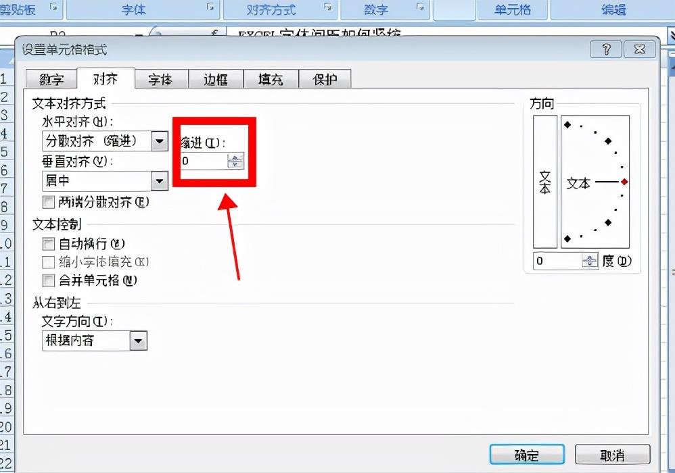Click the 取消 button
Image resolution: width=675 pixels, height=473 pixels.
click(612, 455)
